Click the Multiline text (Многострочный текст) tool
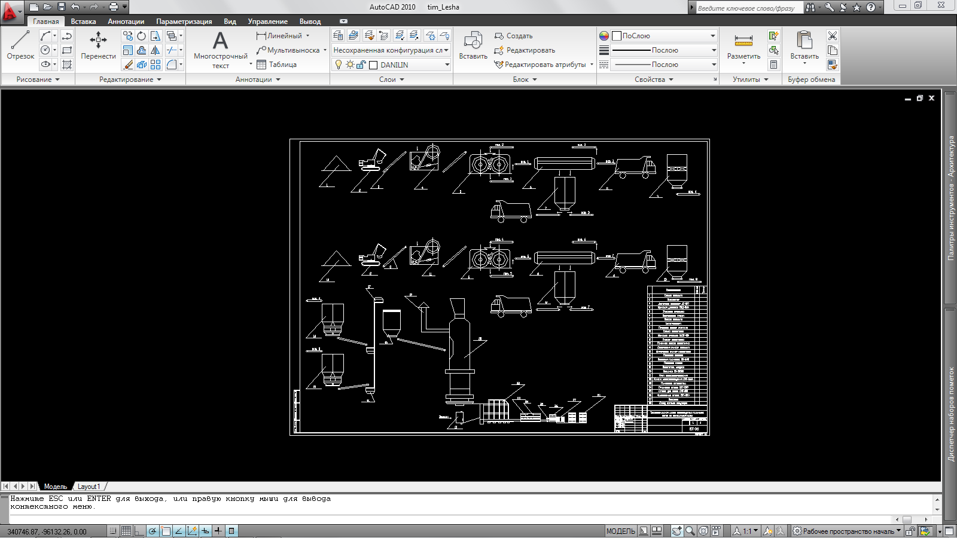This screenshot has height=538, width=957. (220, 49)
